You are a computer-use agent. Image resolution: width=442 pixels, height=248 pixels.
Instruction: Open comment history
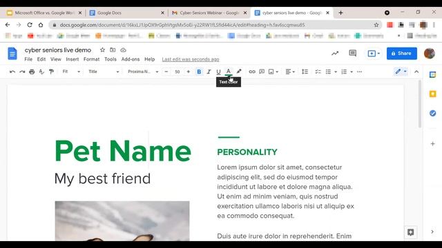[352, 53]
